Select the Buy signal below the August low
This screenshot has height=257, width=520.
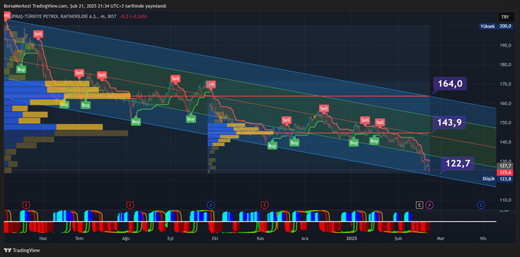tap(136, 122)
